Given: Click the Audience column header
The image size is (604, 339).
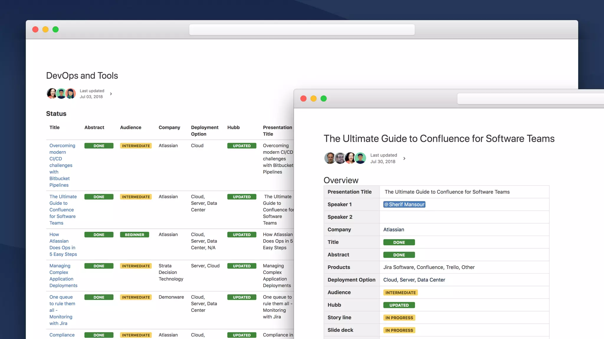Looking at the screenshot, I should click(x=130, y=127).
